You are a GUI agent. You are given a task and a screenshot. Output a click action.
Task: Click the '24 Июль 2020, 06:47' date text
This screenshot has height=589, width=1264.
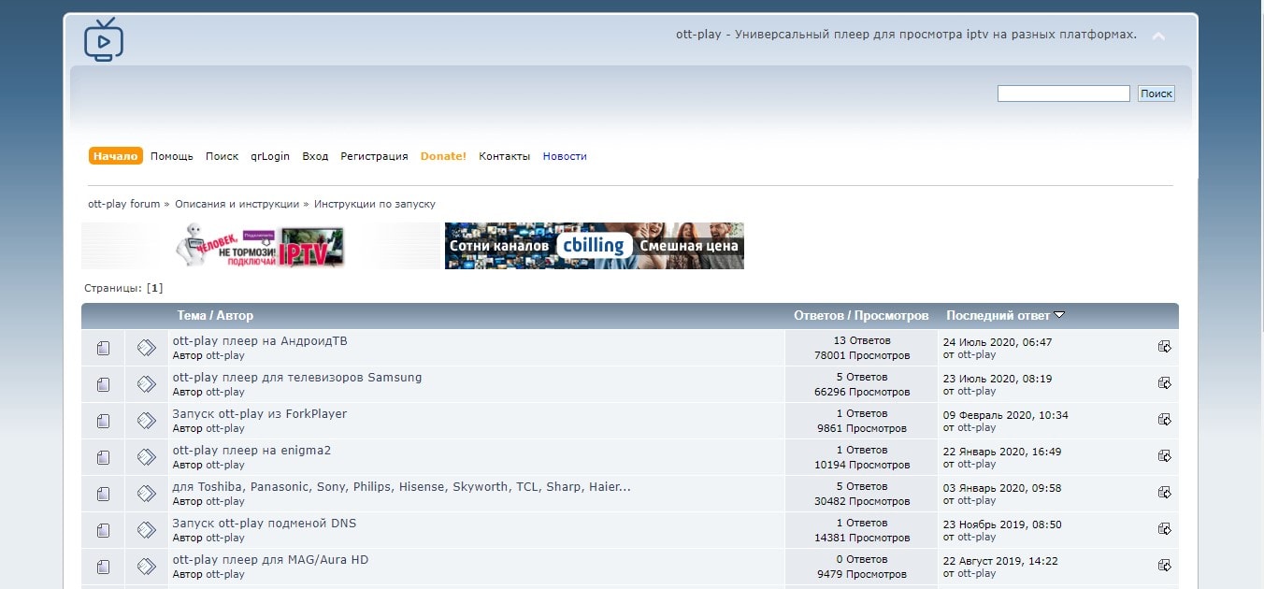point(998,342)
